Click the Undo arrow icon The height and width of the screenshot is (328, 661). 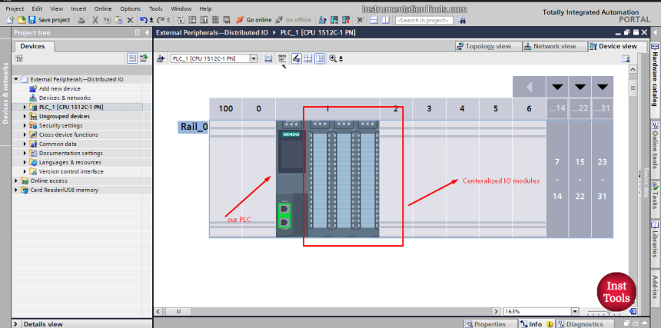pos(144,19)
